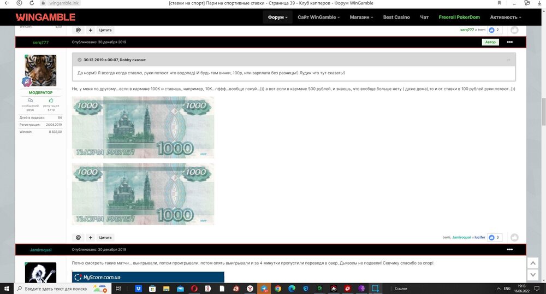Click multiquote plus above serq777 post

(x=91, y=30)
